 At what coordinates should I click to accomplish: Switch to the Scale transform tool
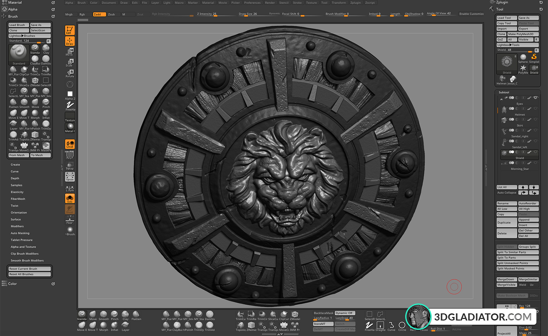coord(70,63)
